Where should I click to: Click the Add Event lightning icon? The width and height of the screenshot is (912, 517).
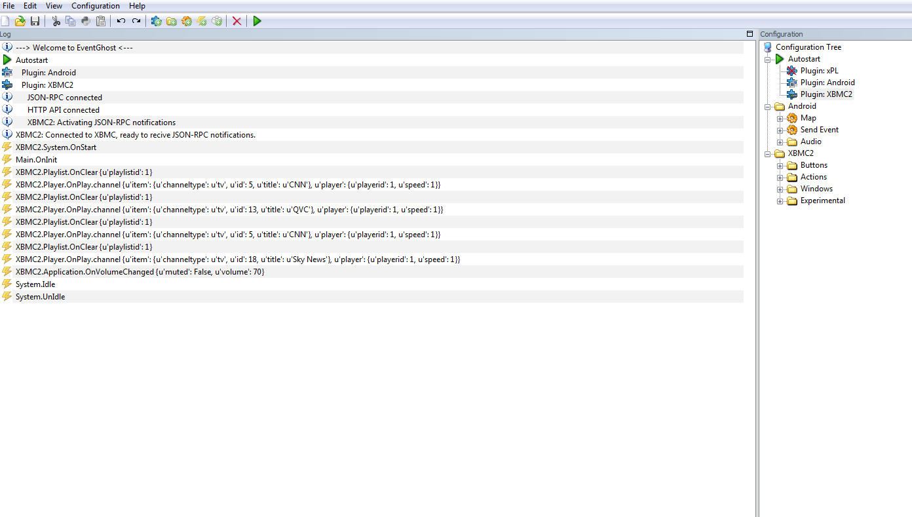[202, 21]
